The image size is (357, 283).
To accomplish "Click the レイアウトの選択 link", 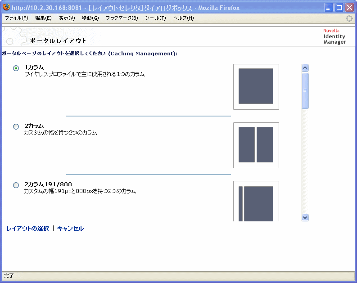I will click(27, 229).
